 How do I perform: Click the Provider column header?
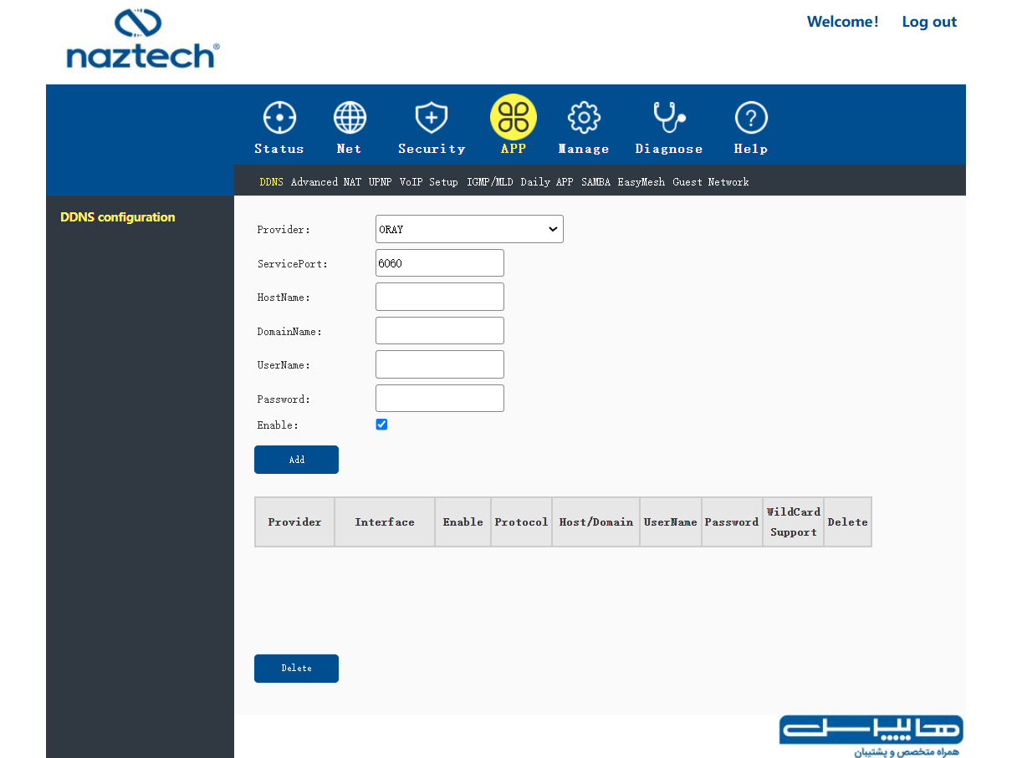click(294, 522)
